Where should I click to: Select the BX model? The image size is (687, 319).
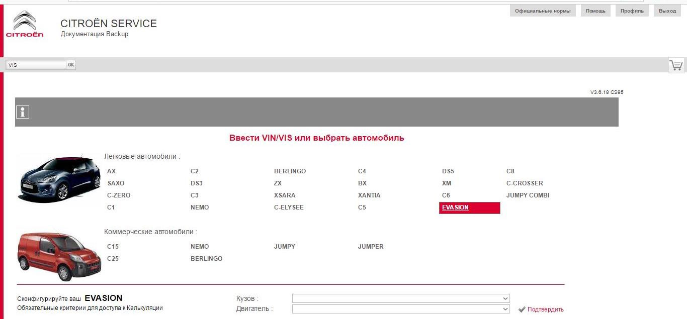click(362, 183)
